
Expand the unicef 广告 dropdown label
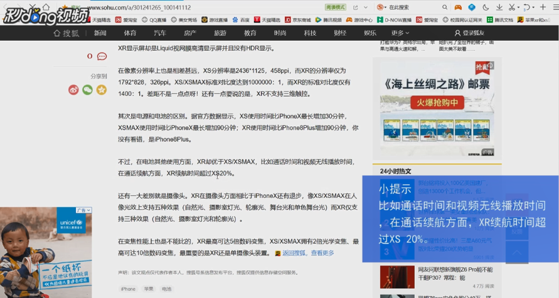point(84,210)
